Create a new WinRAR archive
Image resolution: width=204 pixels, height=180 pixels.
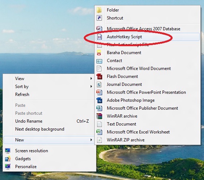tap(148, 116)
